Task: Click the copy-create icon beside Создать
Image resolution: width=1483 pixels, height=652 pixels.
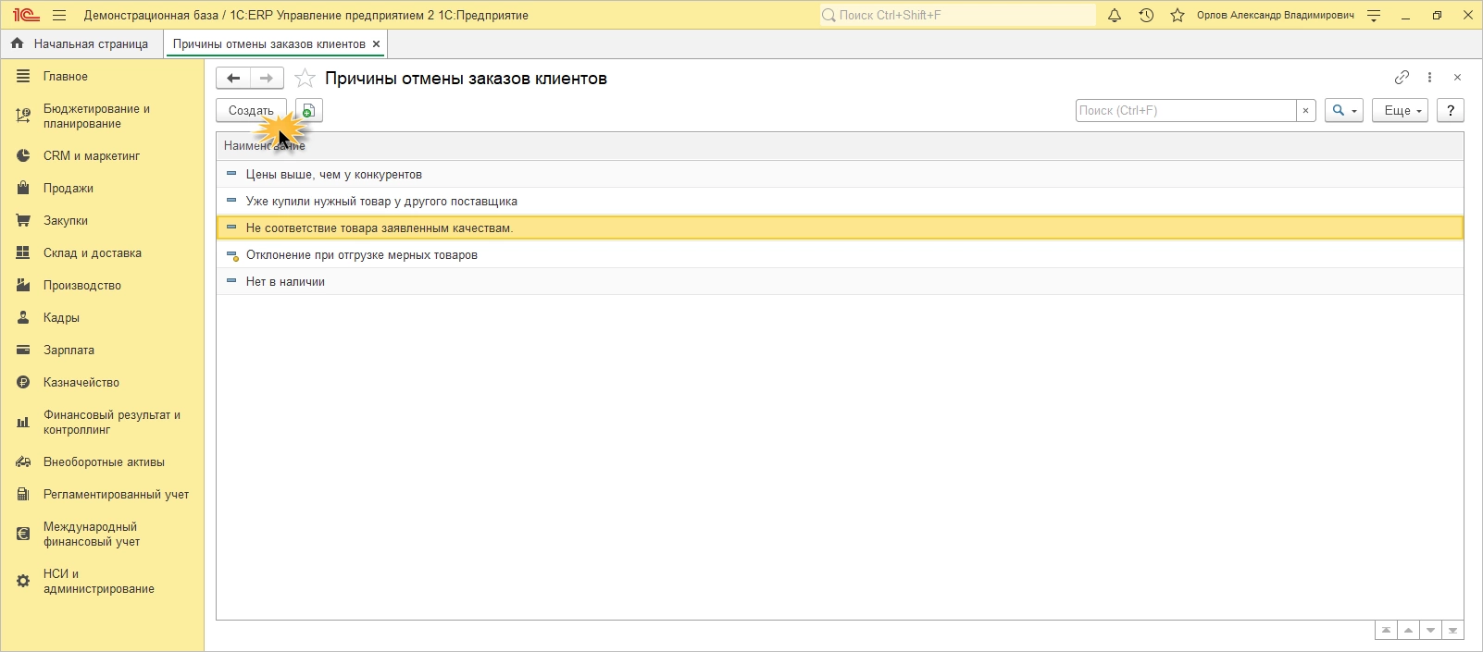Action: [309, 111]
